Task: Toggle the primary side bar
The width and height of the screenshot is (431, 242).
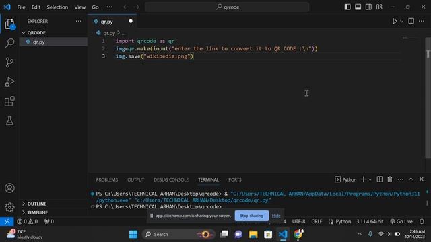Action: point(347,7)
